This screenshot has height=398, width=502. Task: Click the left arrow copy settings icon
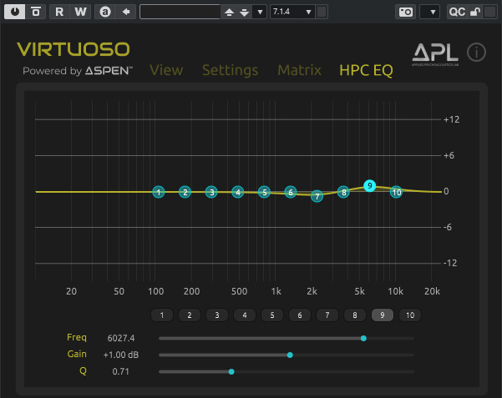click(x=126, y=12)
